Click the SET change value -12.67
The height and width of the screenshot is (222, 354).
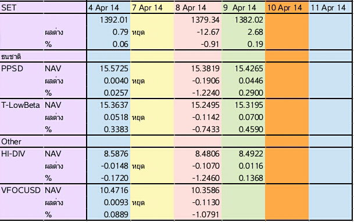coord(208,32)
